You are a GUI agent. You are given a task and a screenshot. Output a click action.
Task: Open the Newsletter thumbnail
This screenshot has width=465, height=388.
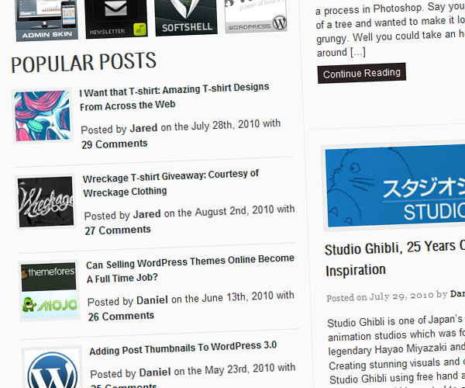point(116,19)
